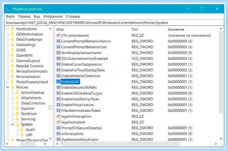Click the registry path address bar

point(114,23)
